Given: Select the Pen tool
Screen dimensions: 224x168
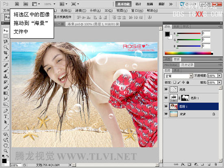Looking at the screenshot, I should [x=6, y=111].
